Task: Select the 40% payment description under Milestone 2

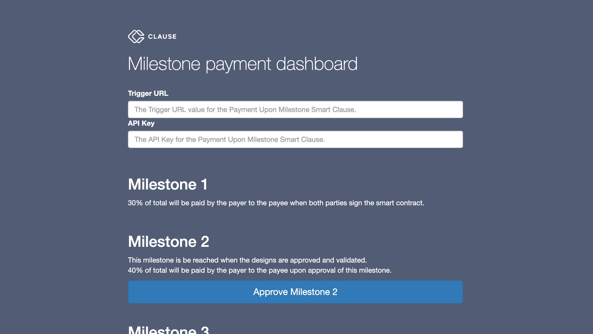Action: pyautogui.click(x=260, y=270)
